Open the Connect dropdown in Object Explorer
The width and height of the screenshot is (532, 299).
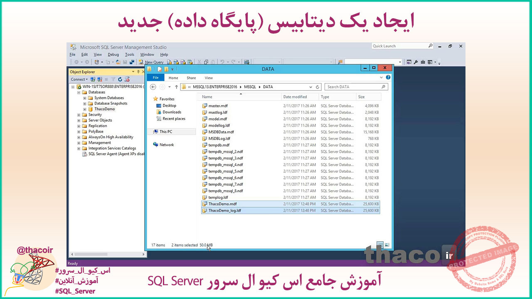click(79, 79)
